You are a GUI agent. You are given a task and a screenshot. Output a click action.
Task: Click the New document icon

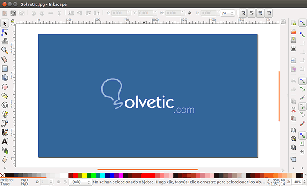(293, 23)
